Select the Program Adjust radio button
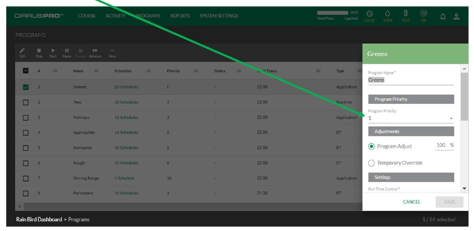This screenshot has height=231, width=474. coord(371,146)
